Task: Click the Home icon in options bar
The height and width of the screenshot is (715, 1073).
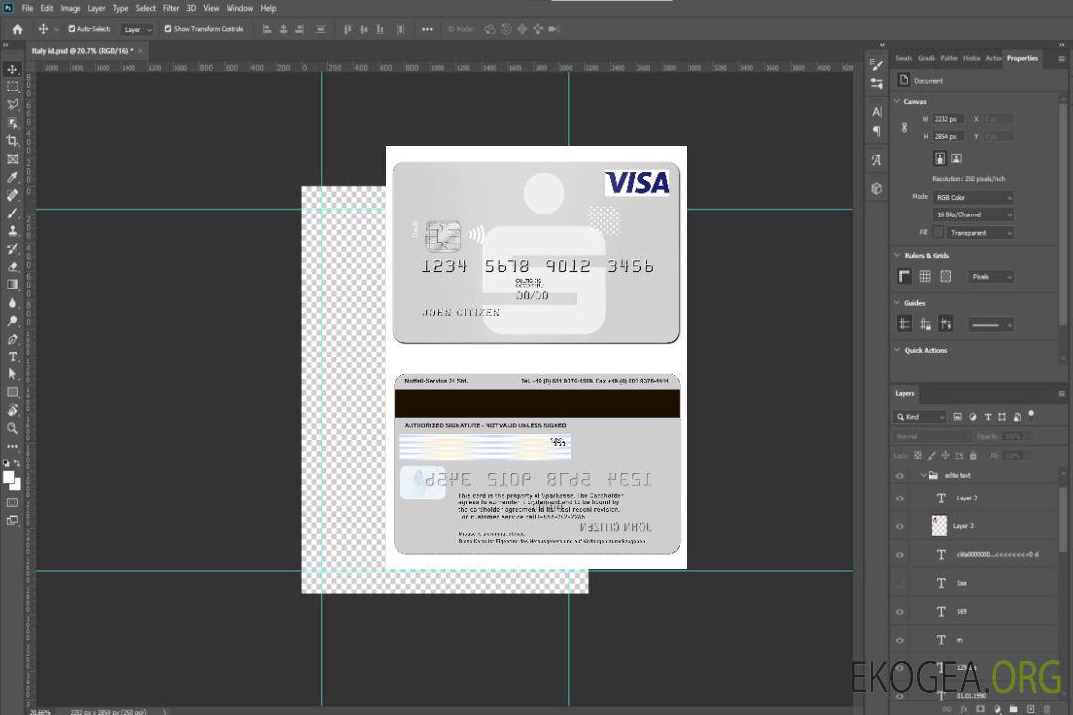Action: tap(17, 29)
